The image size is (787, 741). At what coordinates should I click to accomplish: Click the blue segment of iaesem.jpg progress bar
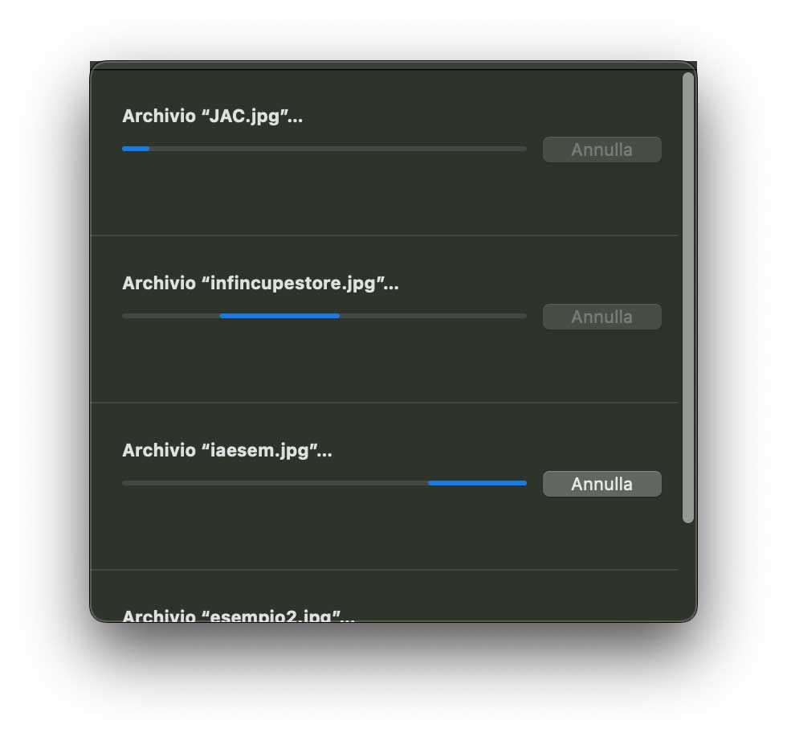(477, 483)
